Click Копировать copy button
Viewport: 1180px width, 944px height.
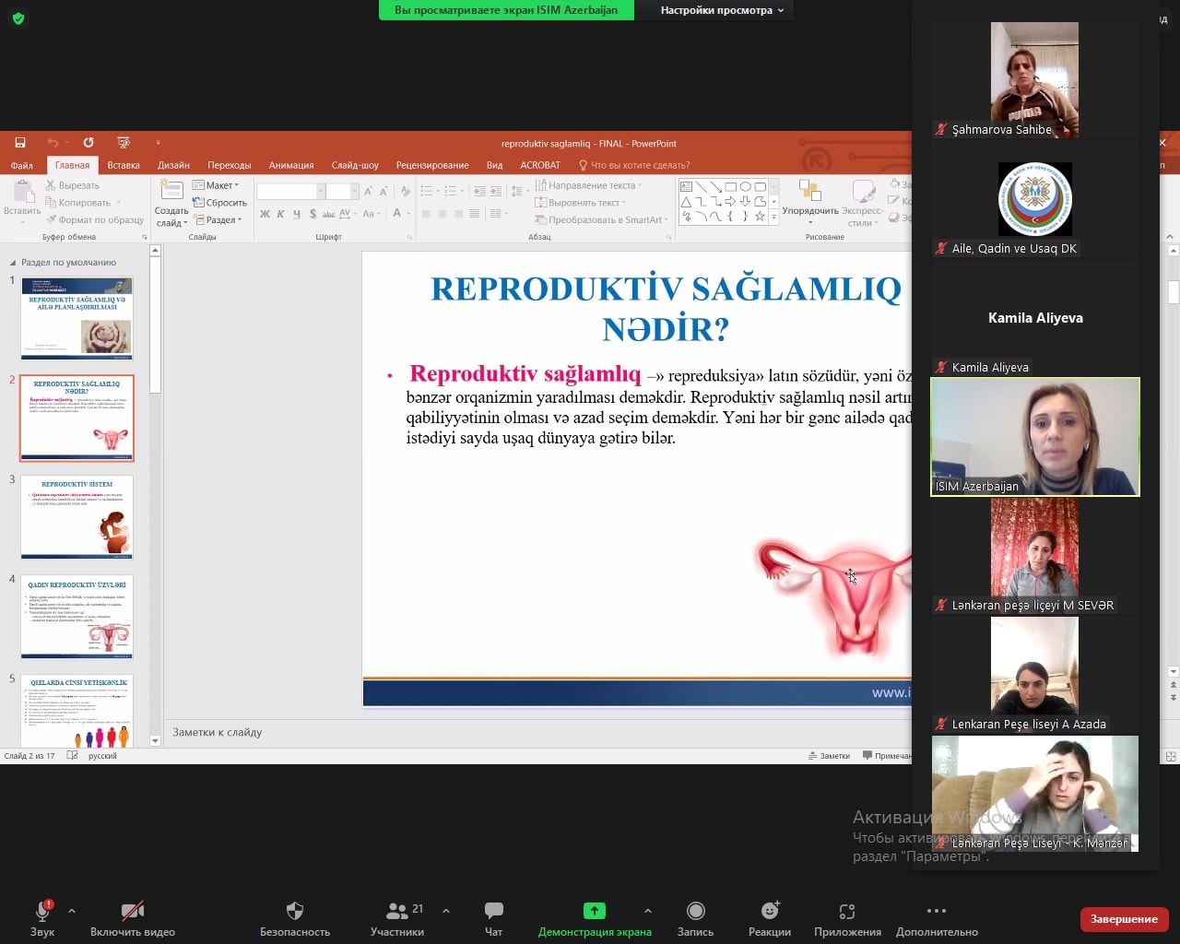82,203
